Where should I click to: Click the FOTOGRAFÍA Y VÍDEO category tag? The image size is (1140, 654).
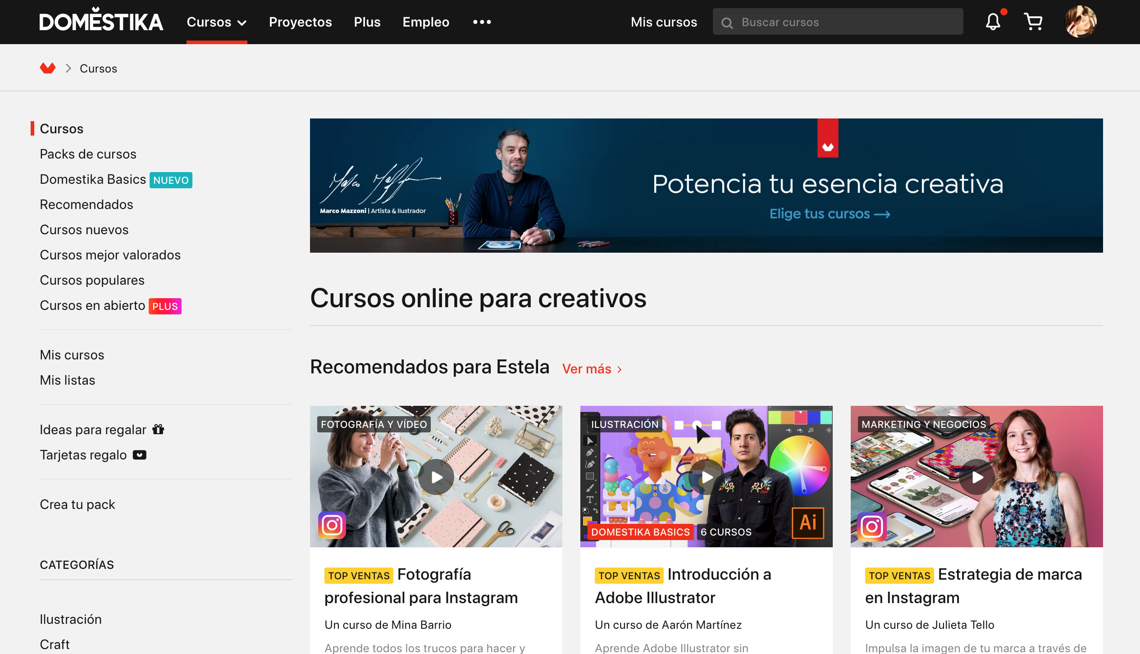(374, 424)
